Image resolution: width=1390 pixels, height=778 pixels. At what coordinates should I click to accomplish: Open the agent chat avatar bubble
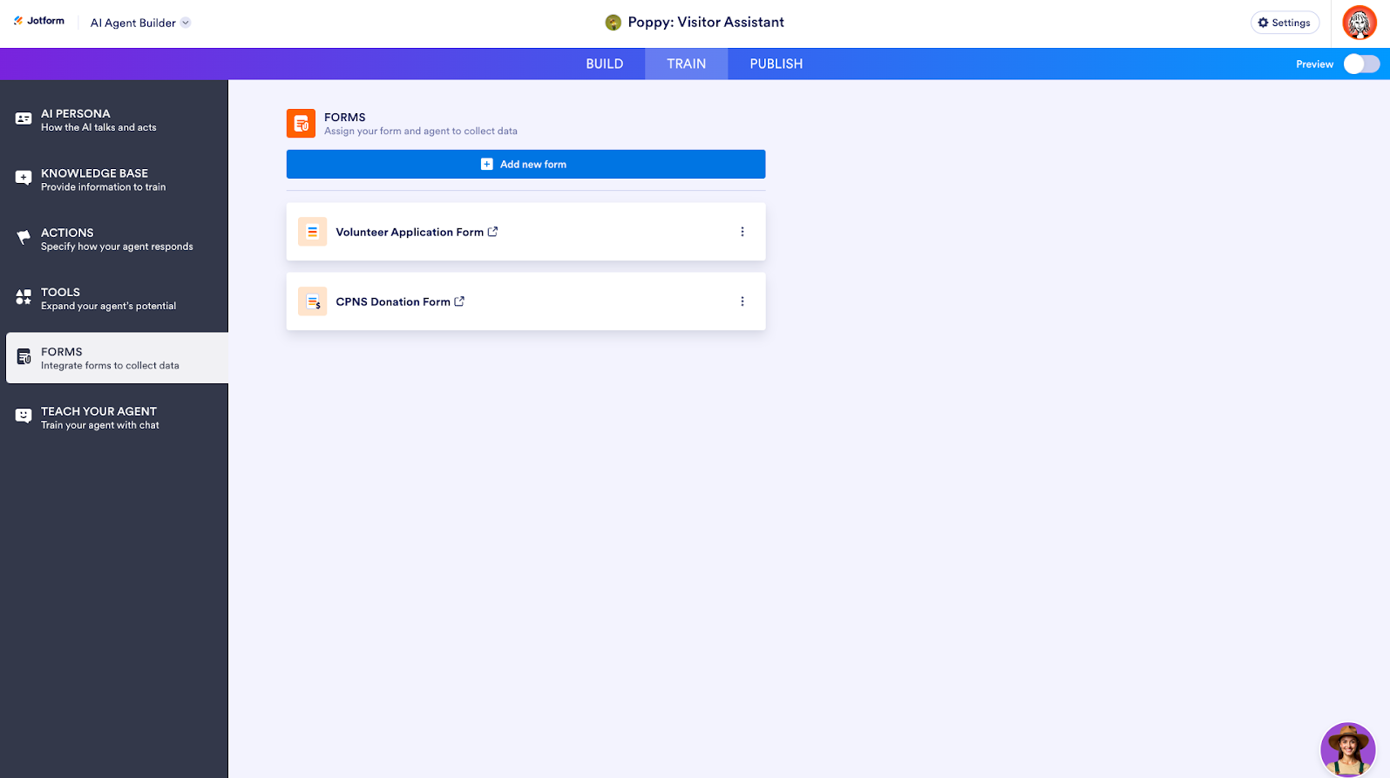click(1347, 749)
